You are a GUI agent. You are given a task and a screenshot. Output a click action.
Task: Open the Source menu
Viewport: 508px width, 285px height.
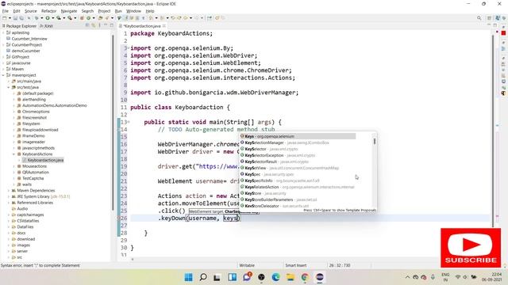pyautogui.click(x=31, y=11)
